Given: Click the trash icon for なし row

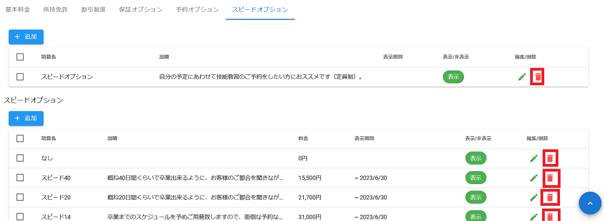Looking at the screenshot, I should 550,158.
